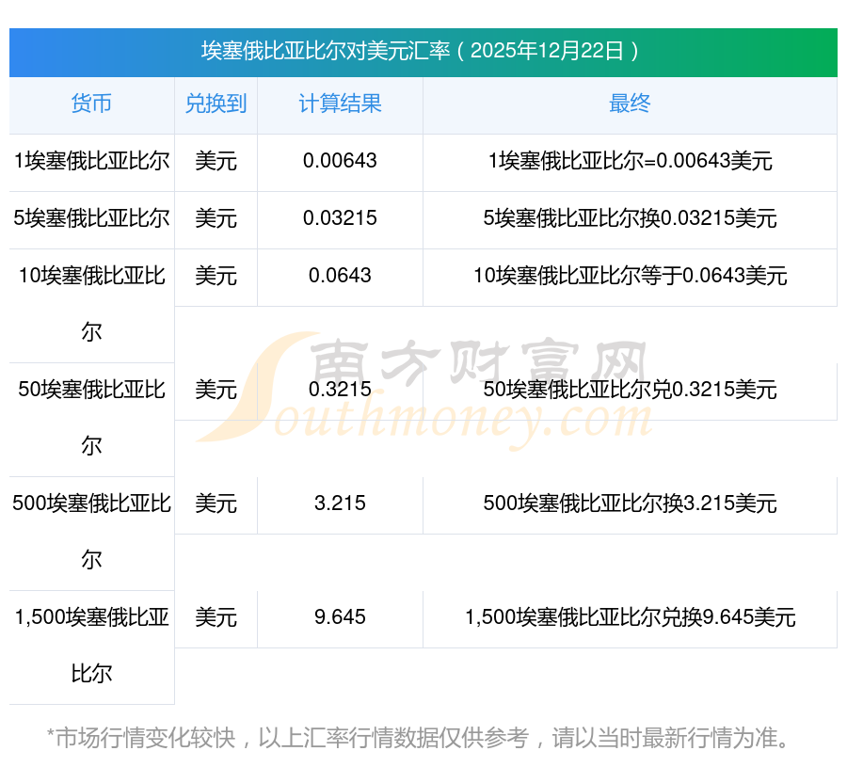This screenshot has width=847, height=767.
Task: Click the 9.645 calculation result
Action: (340, 618)
